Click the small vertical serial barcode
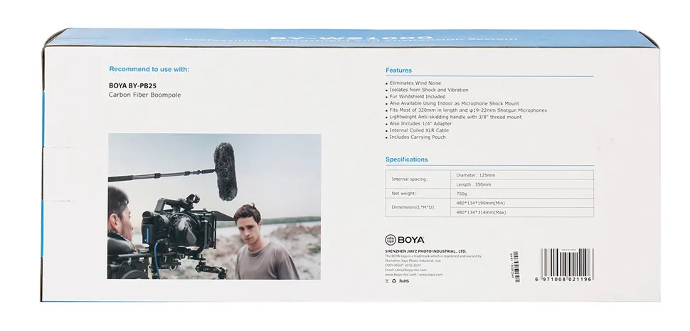The height and width of the screenshot is (331, 690). pos(514,267)
